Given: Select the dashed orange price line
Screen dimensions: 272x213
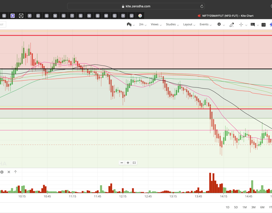Looking at the screenshot, I should (x=136, y=145).
